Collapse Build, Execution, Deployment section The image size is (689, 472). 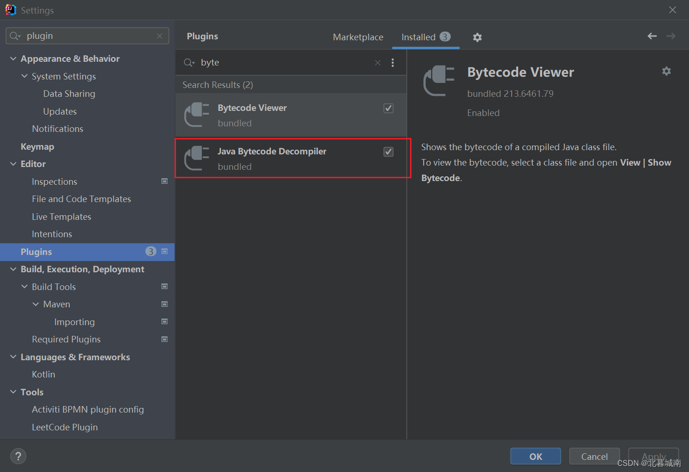[13, 269]
